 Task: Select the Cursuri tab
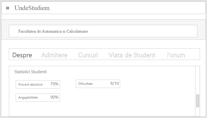point(88,55)
